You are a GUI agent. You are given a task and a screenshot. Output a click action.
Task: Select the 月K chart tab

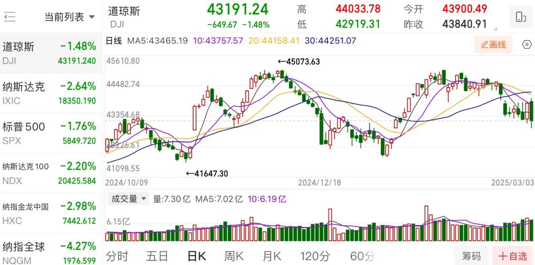272,256
